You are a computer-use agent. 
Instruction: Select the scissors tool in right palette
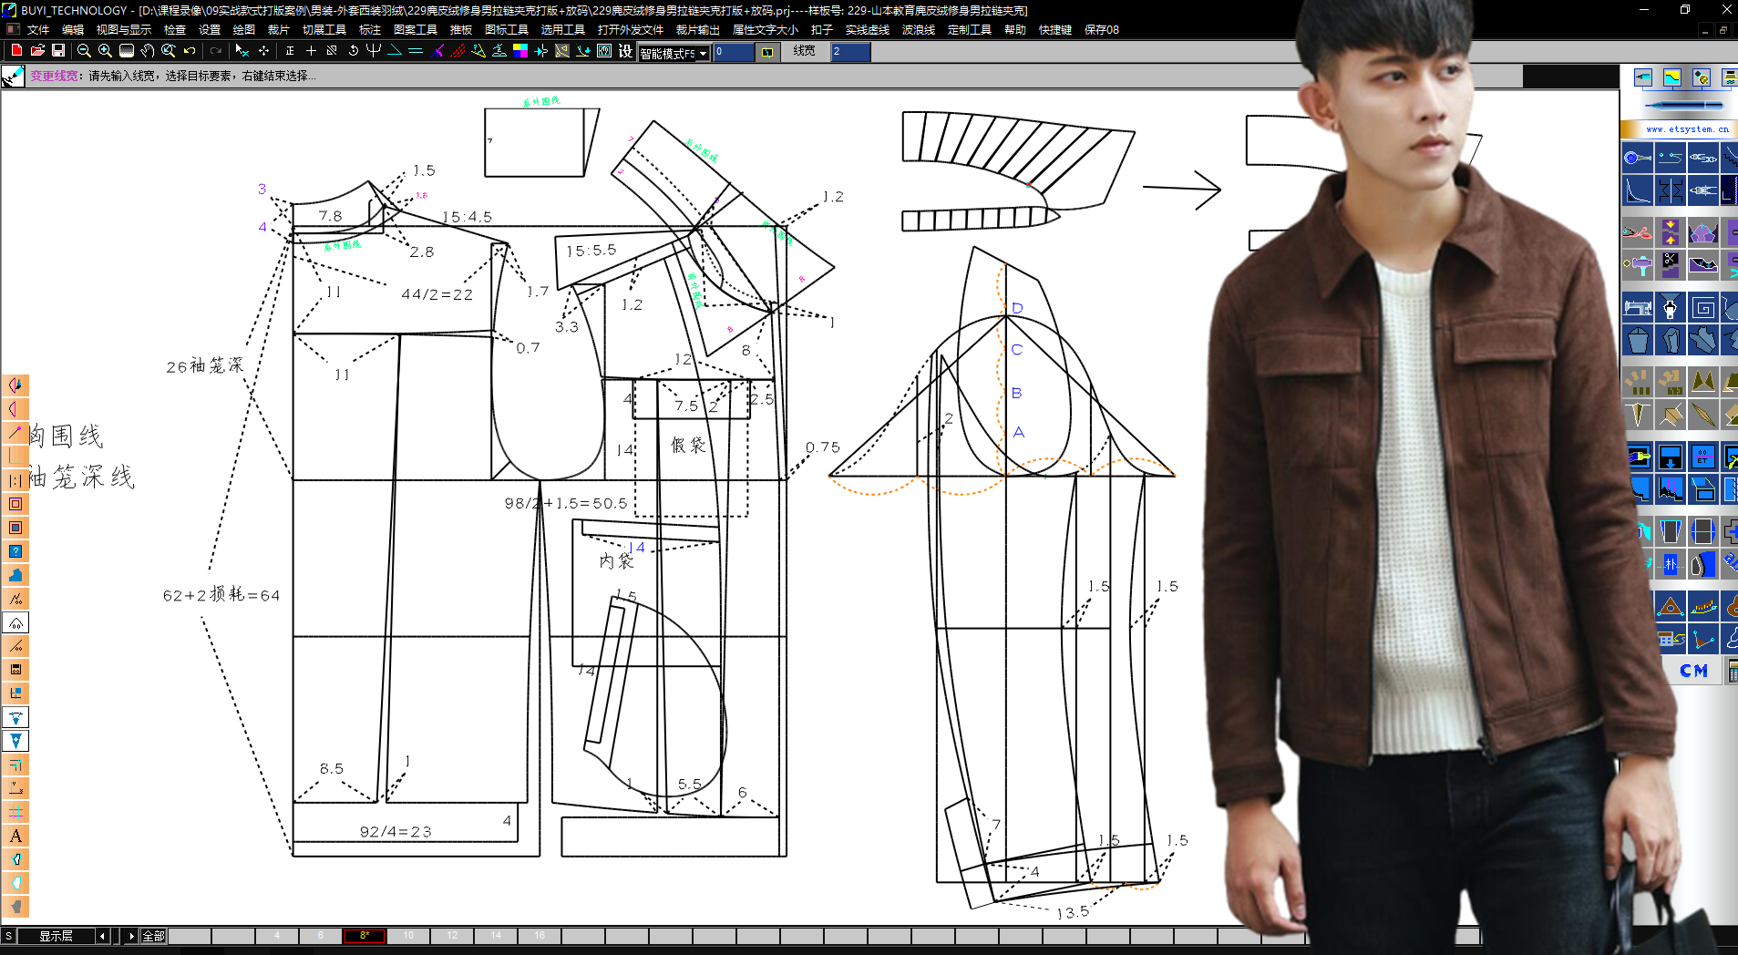[1638, 232]
